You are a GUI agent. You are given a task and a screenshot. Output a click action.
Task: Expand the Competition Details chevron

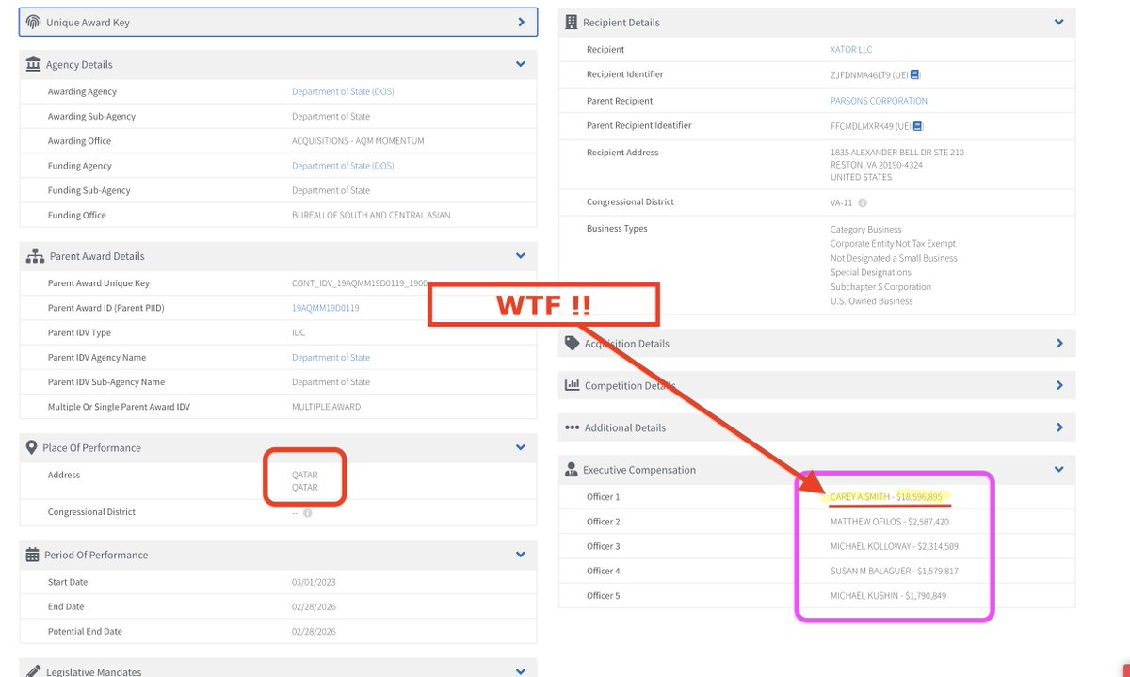1059,385
